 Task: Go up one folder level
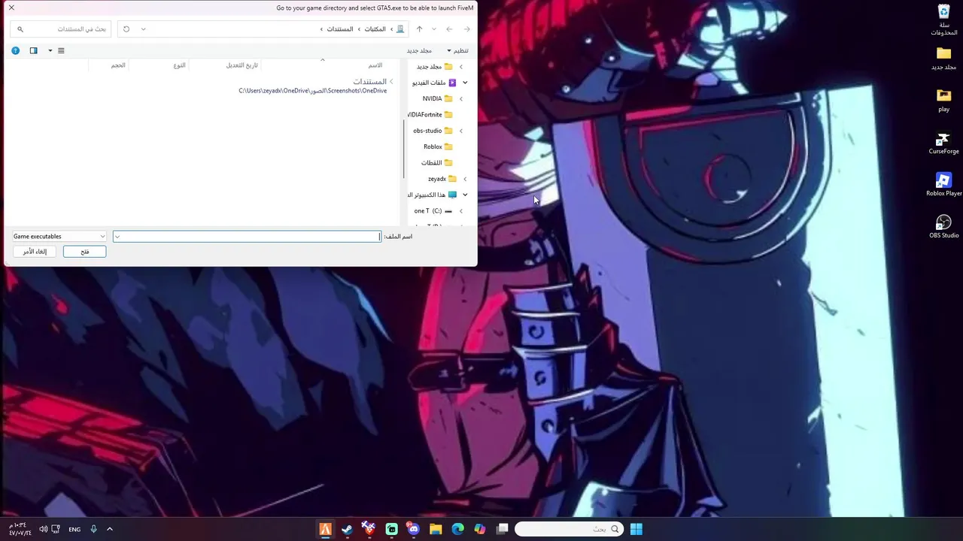(419, 29)
